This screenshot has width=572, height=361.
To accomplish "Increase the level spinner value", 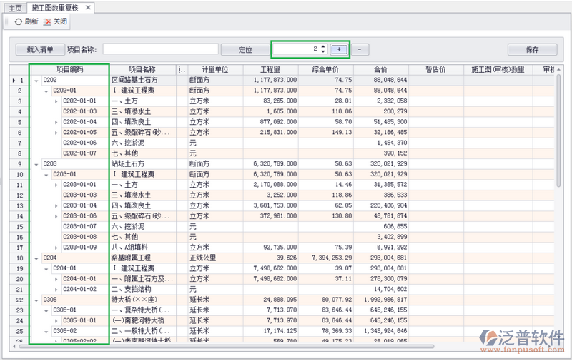I will click(x=323, y=46).
